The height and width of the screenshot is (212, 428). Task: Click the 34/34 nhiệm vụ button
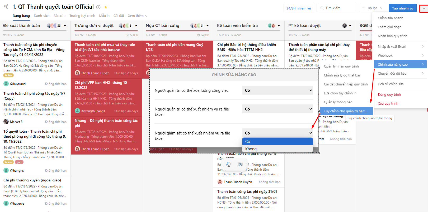(299, 8)
